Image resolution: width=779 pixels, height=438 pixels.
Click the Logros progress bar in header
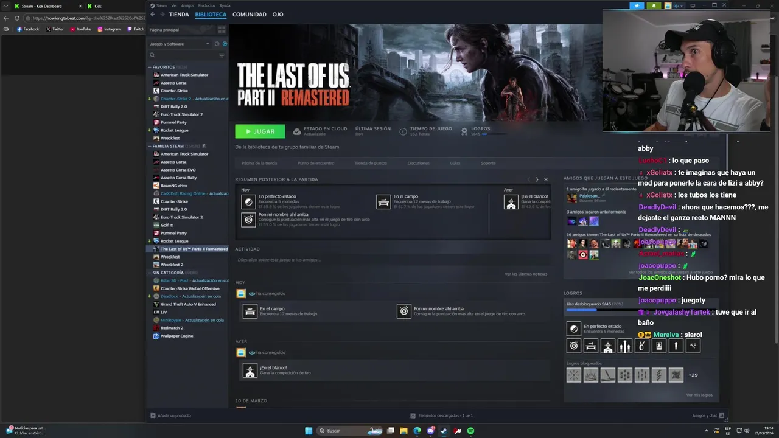493,134
